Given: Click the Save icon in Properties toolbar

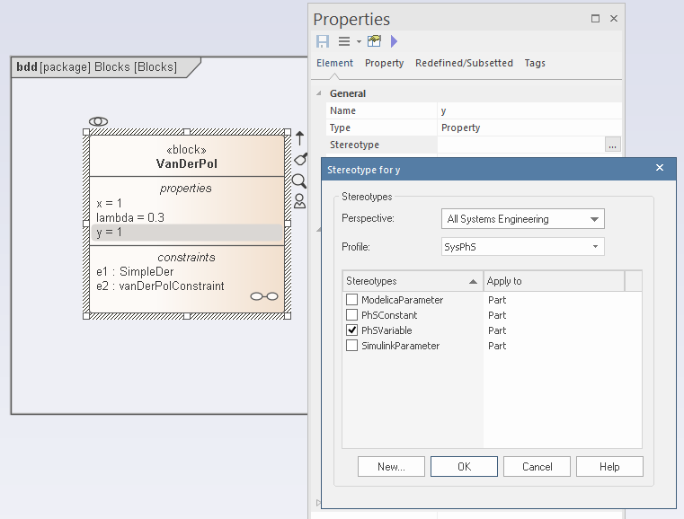Looking at the screenshot, I should (323, 41).
